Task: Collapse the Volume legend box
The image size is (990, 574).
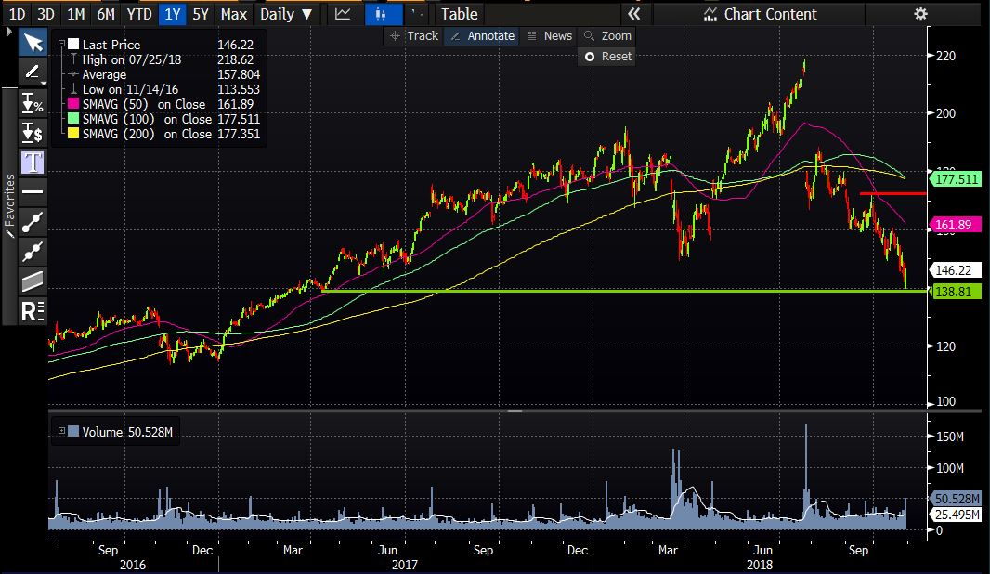Action: (61, 431)
